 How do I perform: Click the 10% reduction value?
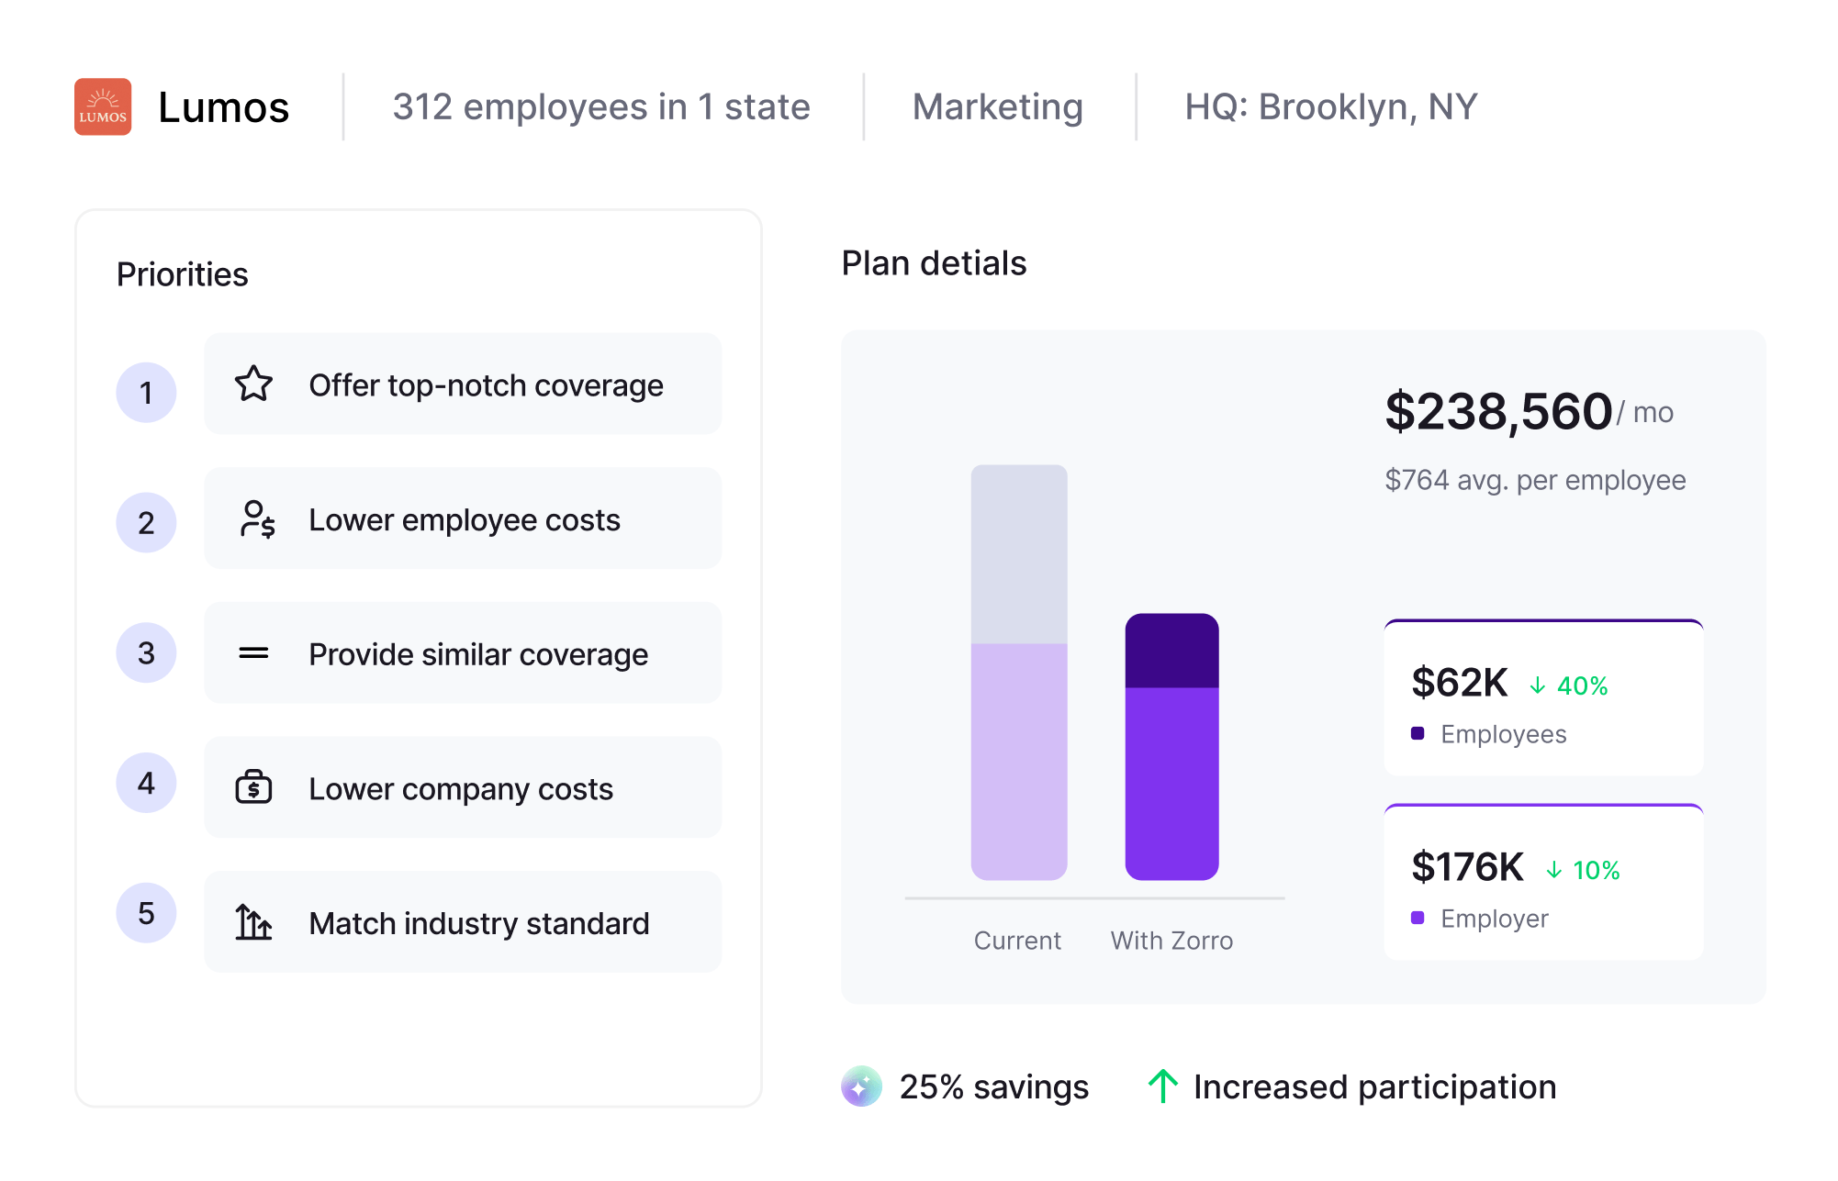click(x=1597, y=870)
